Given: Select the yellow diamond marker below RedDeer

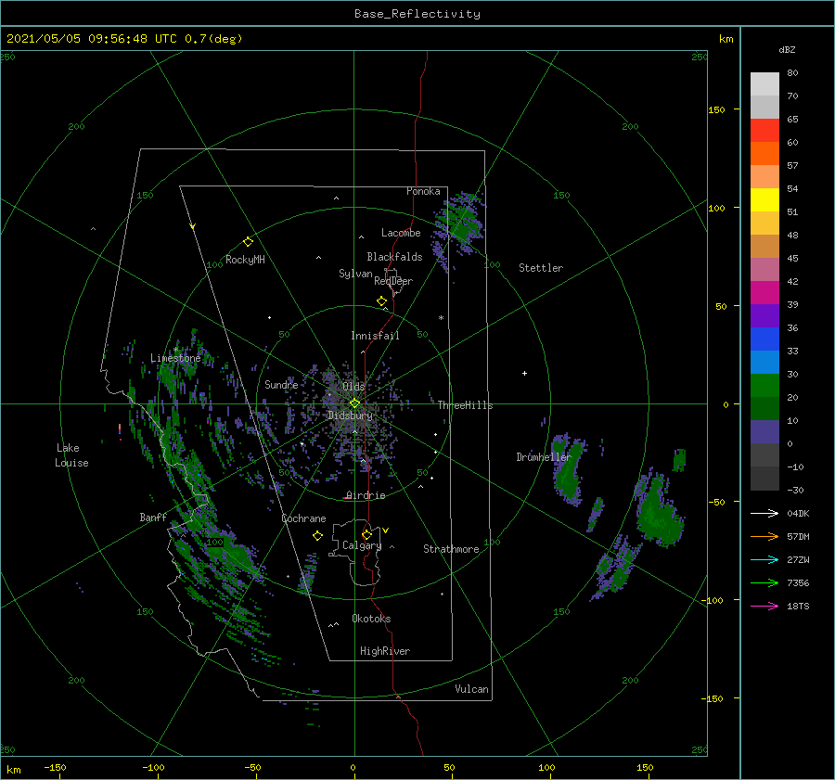Looking at the screenshot, I should coord(381,301).
